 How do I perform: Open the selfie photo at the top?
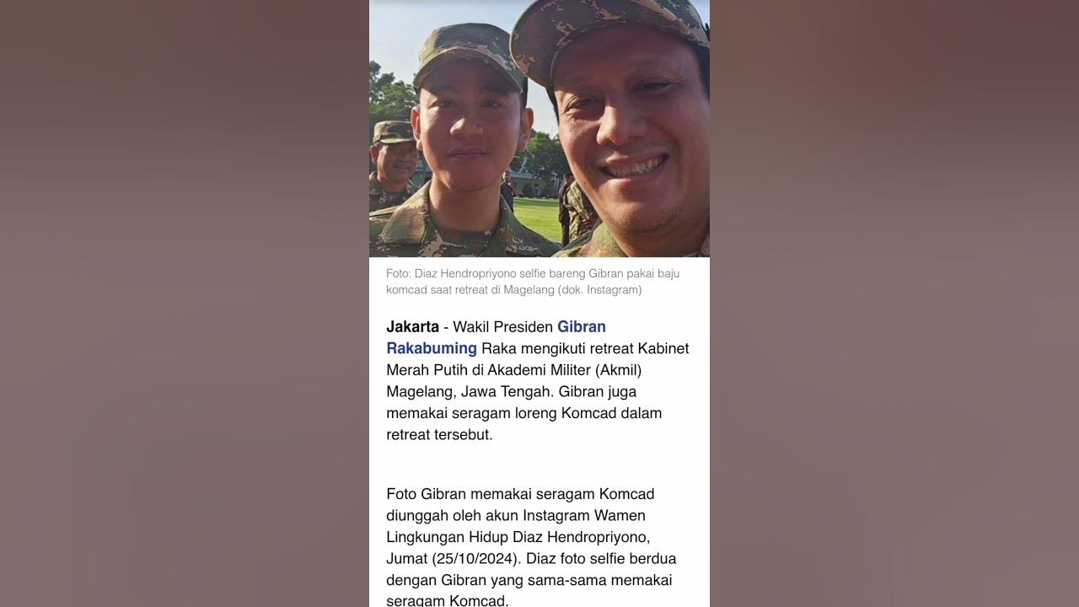pyautogui.click(x=539, y=128)
